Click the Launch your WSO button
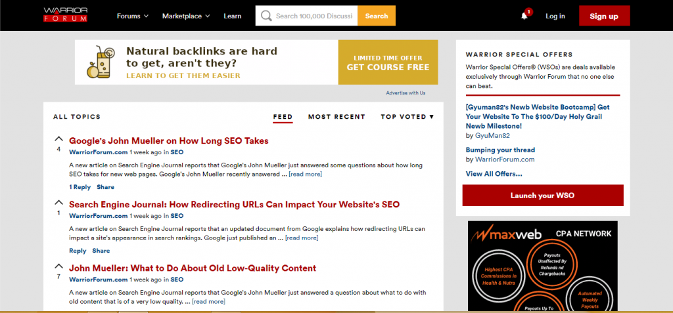Screen dimensions: 673x313 pyautogui.click(x=542, y=196)
